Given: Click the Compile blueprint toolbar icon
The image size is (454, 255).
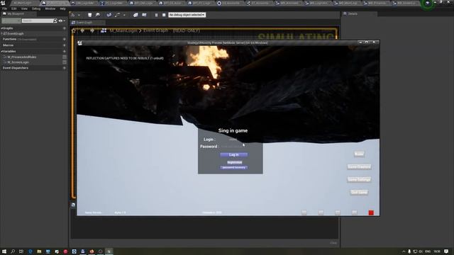Looking at the screenshot, I should [x=73, y=15].
